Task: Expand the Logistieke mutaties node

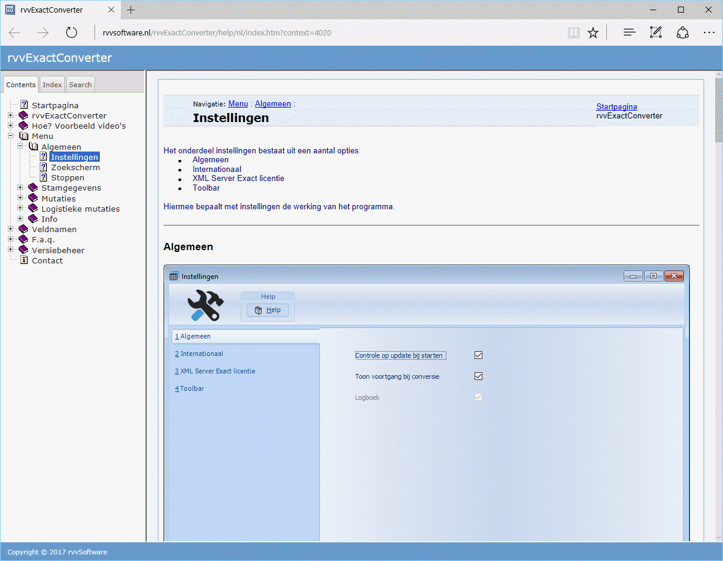Action: (20, 209)
